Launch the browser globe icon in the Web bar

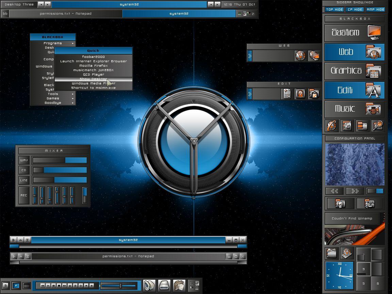[x=300, y=55]
